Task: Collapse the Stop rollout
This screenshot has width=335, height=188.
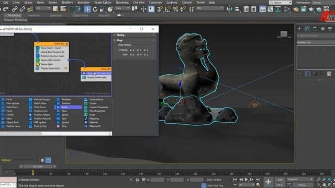Action: point(119,40)
